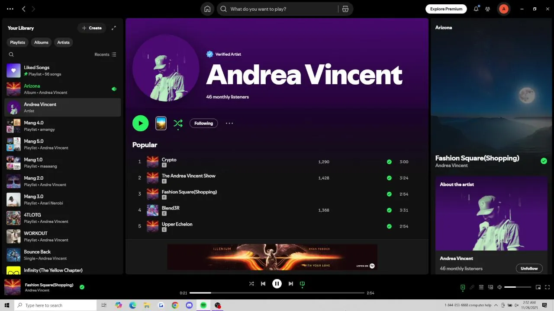554x311 pixels.
Task: Open Spotify from the Windows taskbar
Action: (203, 305)
